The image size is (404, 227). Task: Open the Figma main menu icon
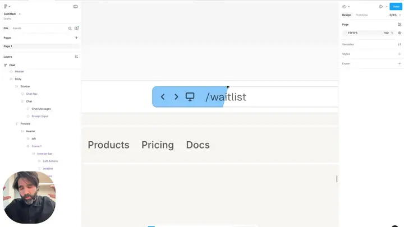[6, 6]
